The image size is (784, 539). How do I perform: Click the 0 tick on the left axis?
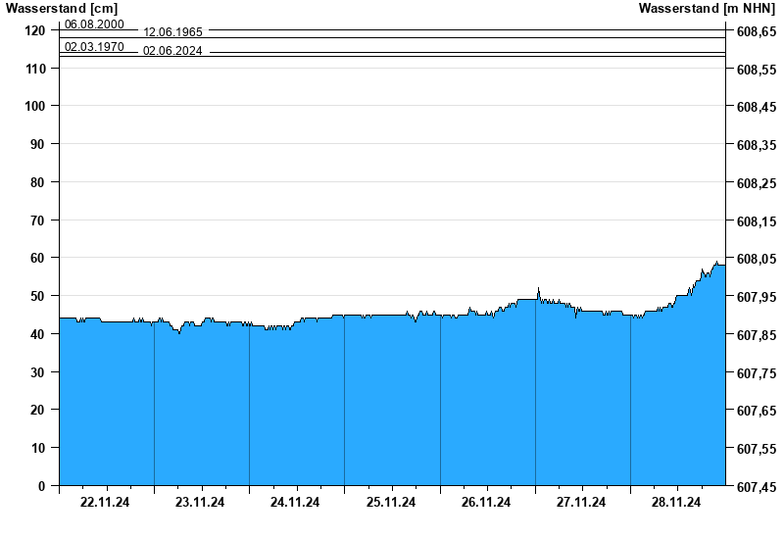41,486
